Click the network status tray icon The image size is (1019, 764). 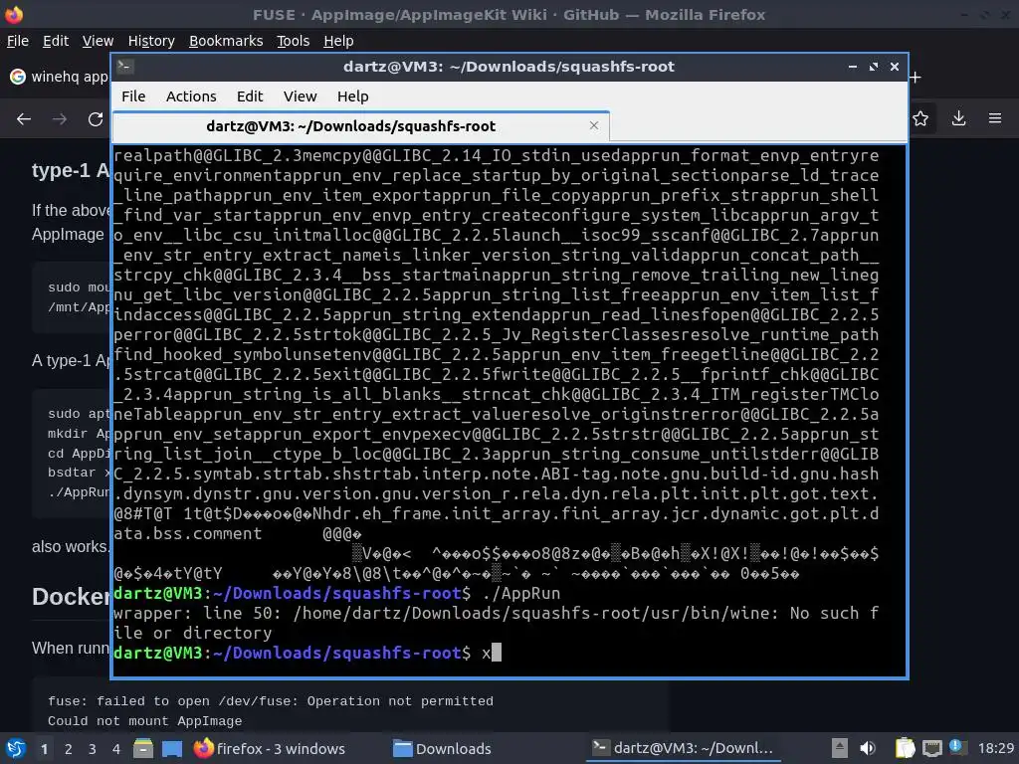931,748
